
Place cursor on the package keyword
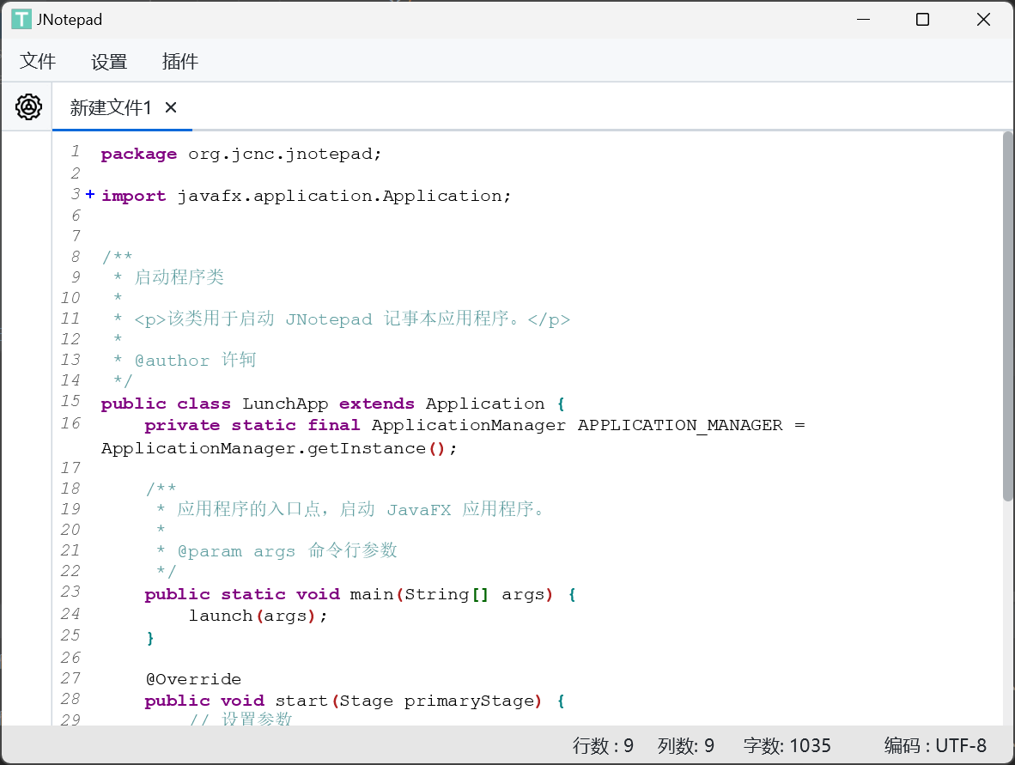[138, 155]
